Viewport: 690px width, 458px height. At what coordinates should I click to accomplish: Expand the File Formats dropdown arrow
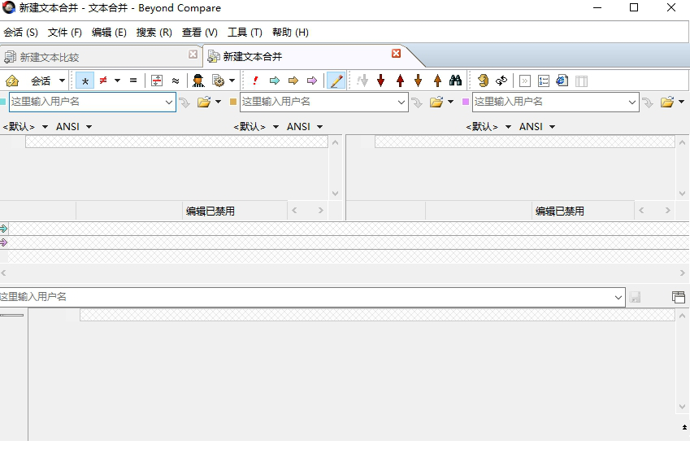[232, 81]
